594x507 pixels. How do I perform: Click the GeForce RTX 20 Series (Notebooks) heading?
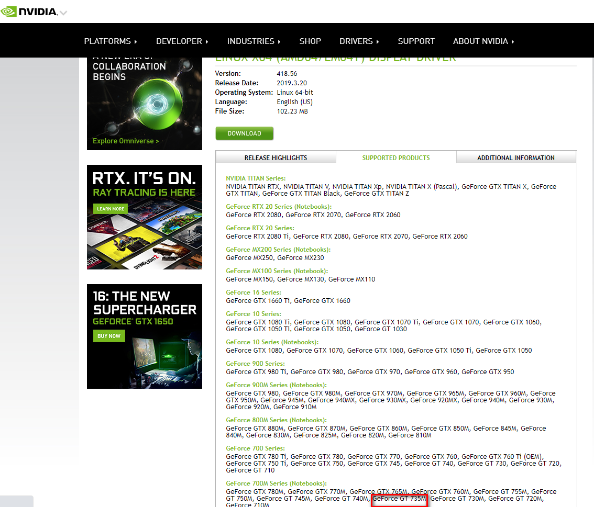coord(279,207)
